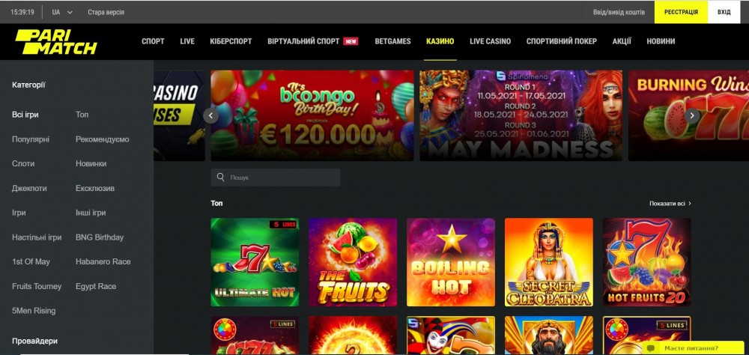Launch the Hot Fruits 20 game
Screen dimensions: 749x355
tap(647, 262)
